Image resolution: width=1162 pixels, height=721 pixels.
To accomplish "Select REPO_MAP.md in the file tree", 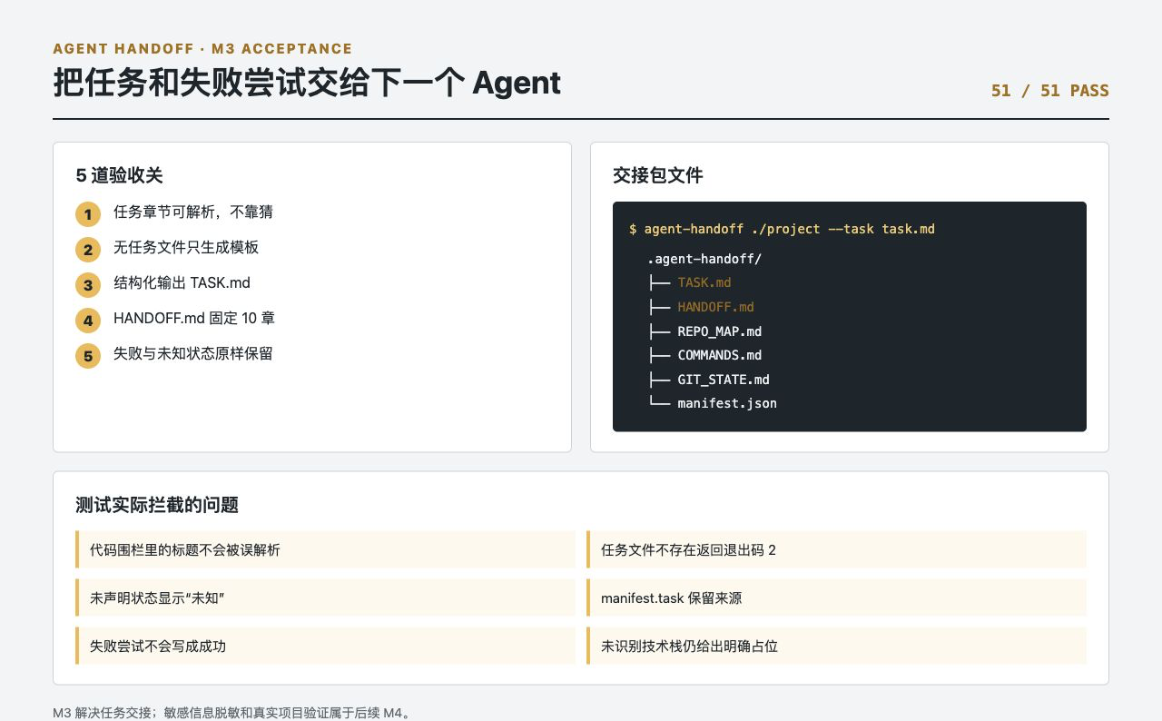I will pyautogui.click(x=719, y=331).
